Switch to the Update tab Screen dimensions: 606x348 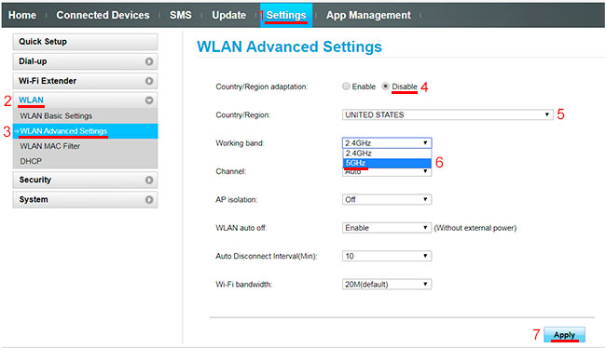point(228,15)
